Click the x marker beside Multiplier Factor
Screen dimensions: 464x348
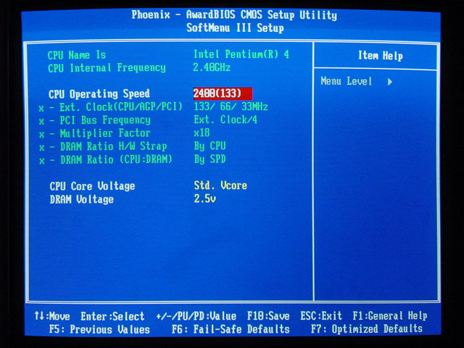click(x=42, y=135)
